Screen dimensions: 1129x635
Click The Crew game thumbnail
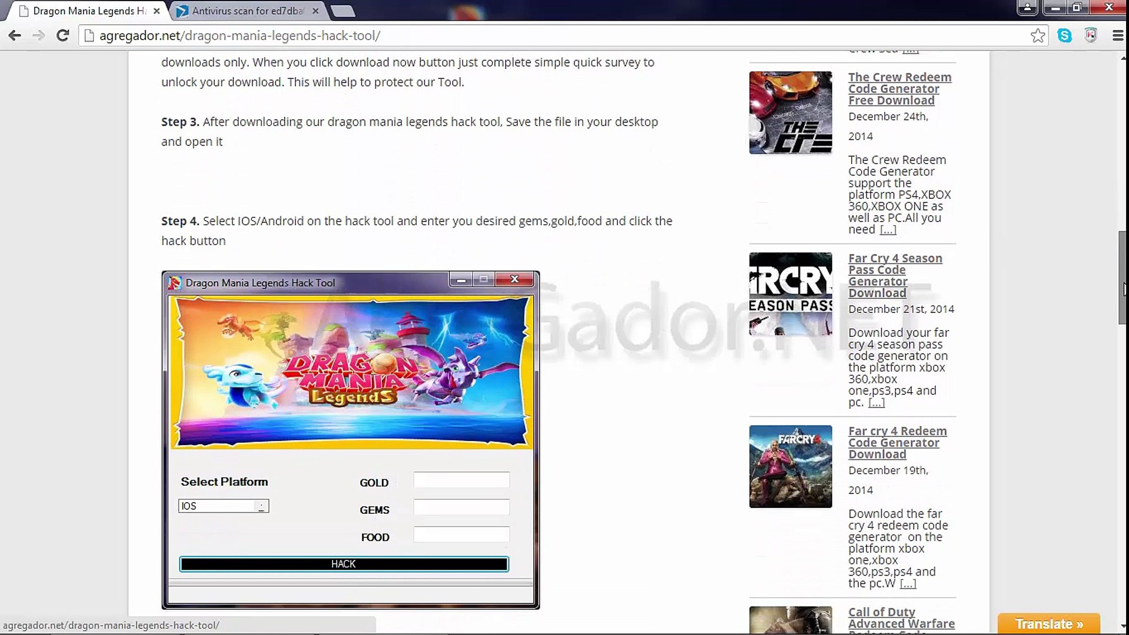[x=791, y=113]
